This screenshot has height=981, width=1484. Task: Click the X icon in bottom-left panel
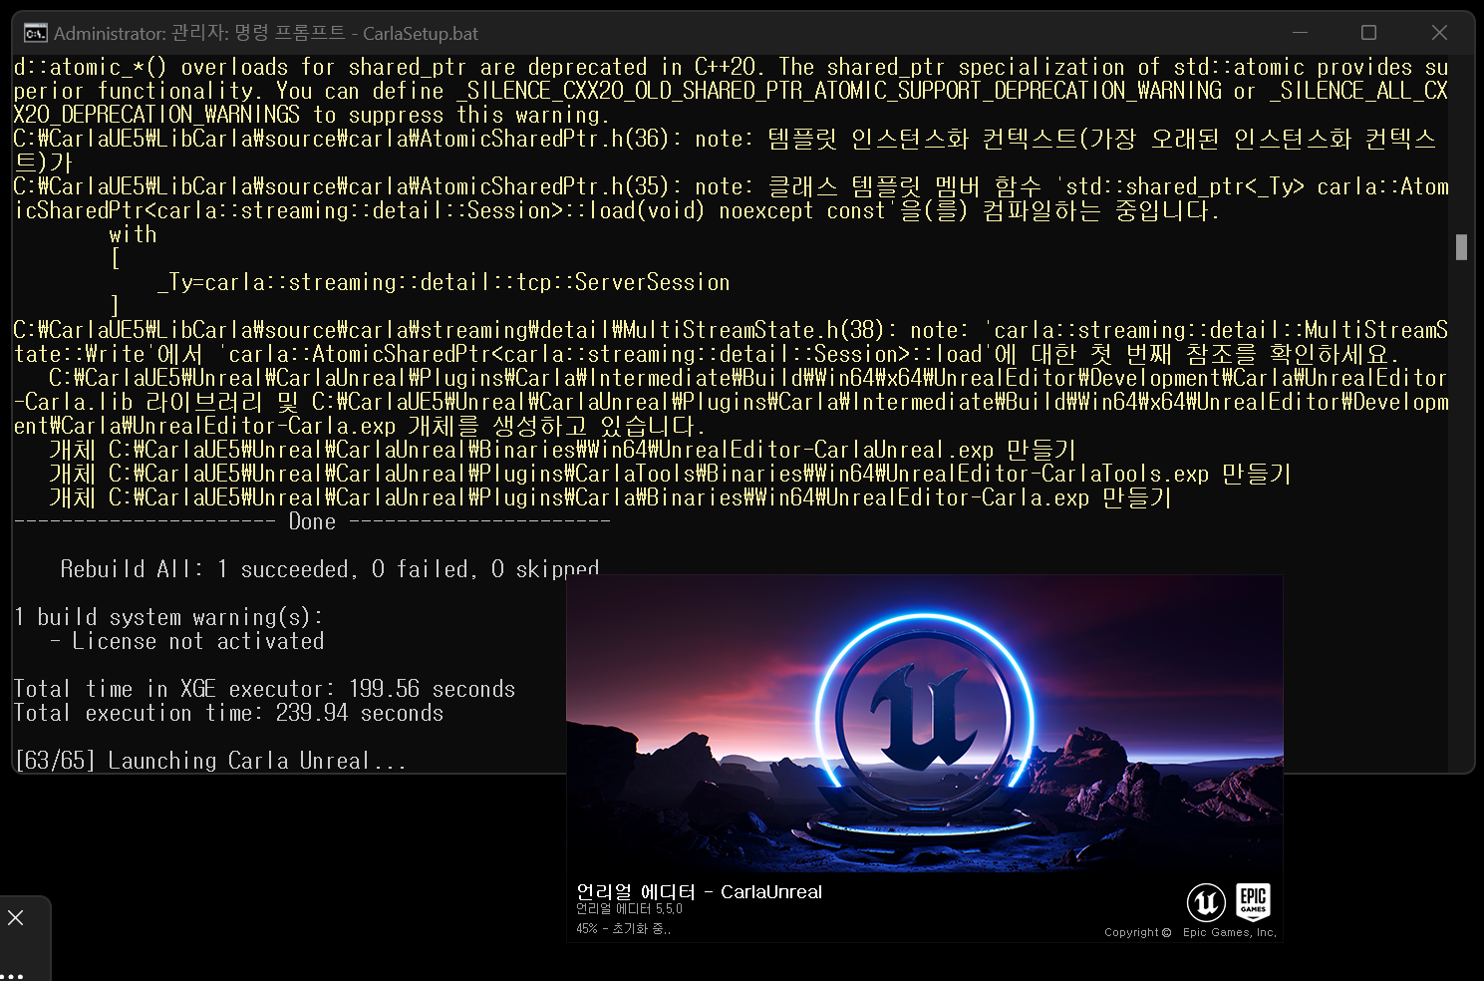[16, 917]
